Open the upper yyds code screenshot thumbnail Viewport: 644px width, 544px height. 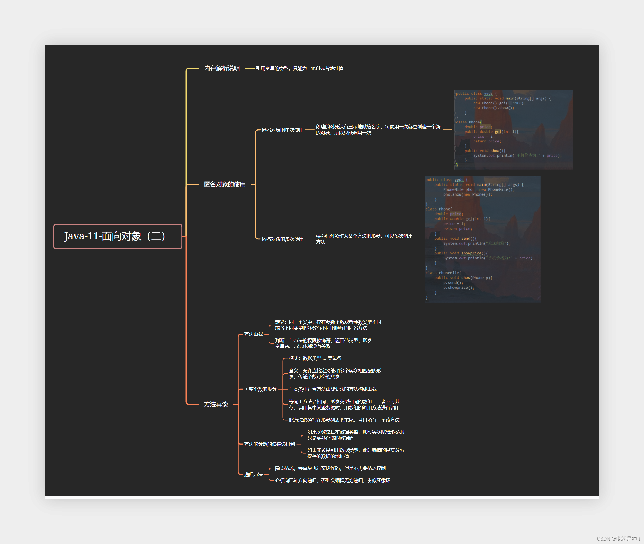point(513,129)
